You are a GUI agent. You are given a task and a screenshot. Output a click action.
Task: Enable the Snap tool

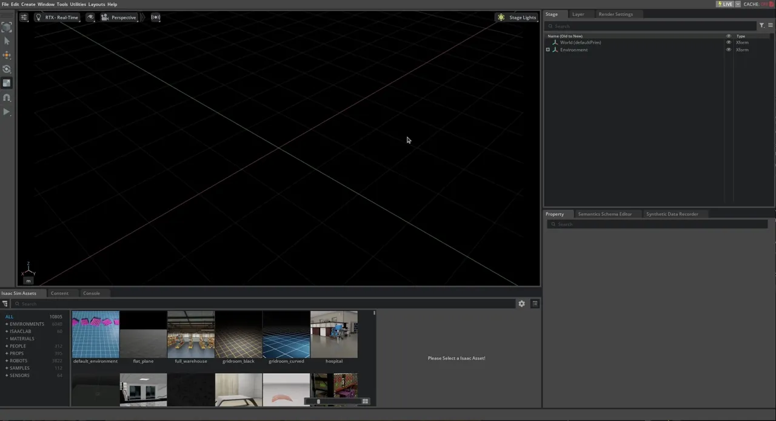tap(7, 97)
